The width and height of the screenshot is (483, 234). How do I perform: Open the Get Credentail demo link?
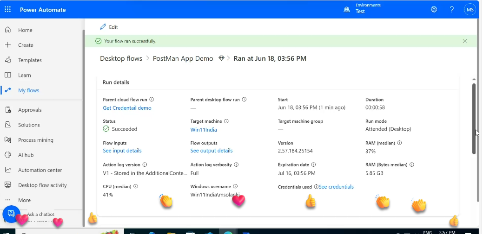(127, 108)
